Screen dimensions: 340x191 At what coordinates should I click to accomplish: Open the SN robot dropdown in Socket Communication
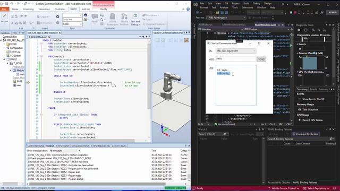click(236, 51)
